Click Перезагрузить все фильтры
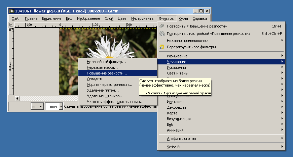 coord(221,47)
